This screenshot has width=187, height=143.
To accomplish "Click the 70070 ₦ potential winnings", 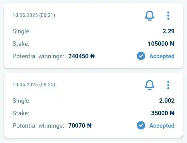I will [x=80, y=126].
